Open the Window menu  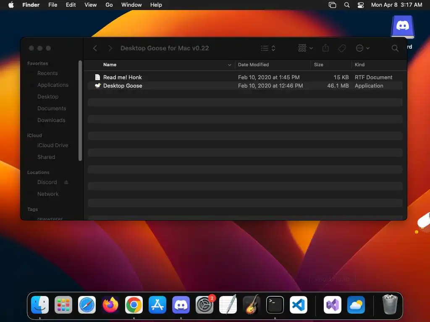131,5
